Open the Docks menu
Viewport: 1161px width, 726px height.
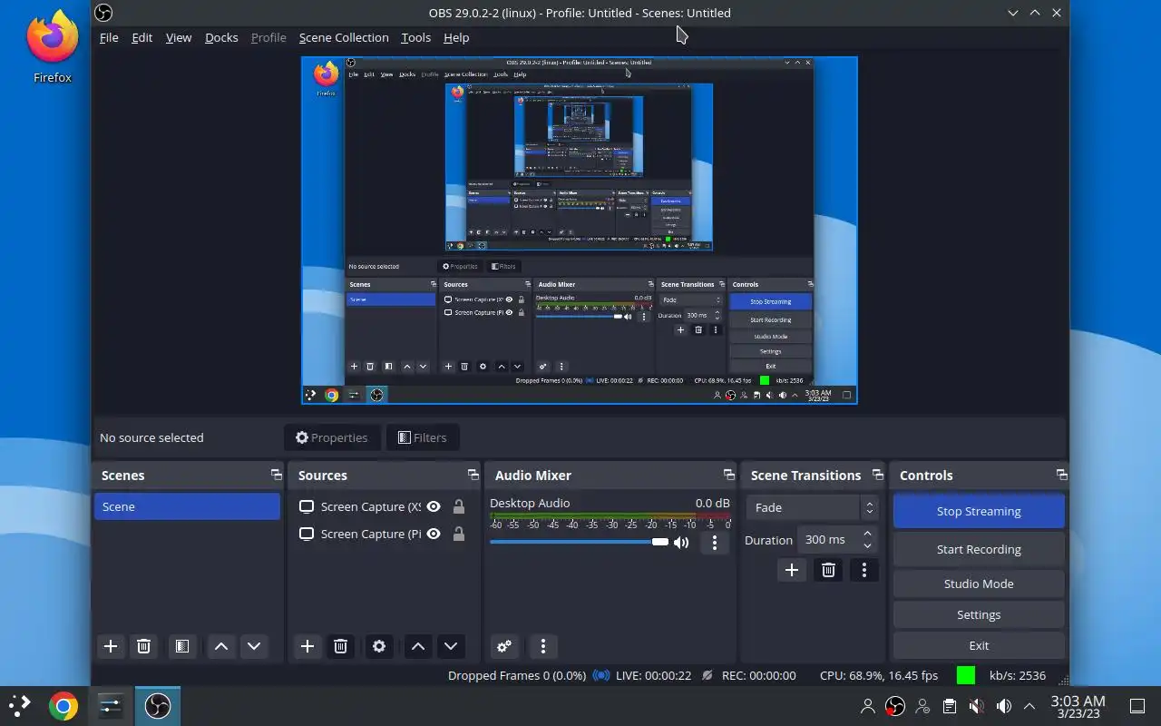click(x=221, y=37)
